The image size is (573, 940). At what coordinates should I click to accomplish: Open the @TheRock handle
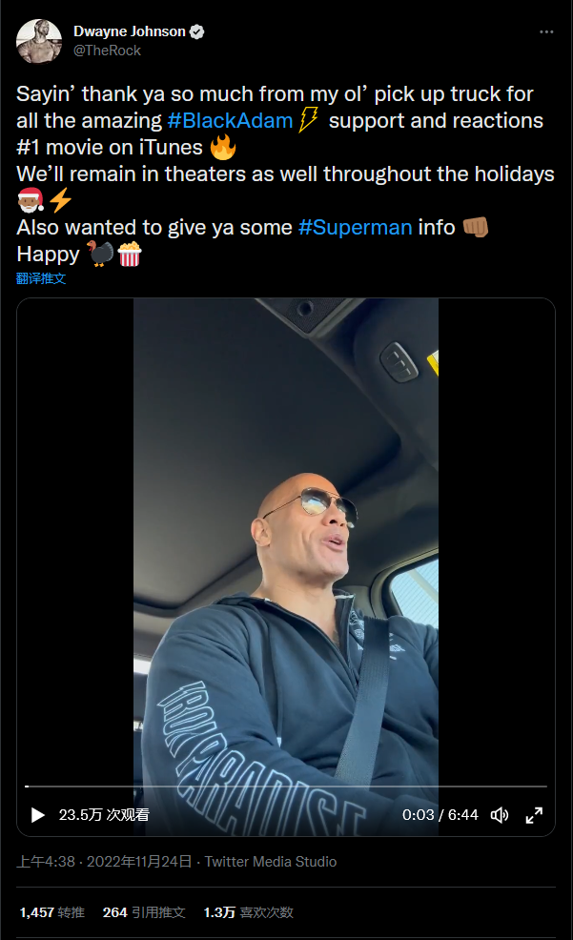107,51
